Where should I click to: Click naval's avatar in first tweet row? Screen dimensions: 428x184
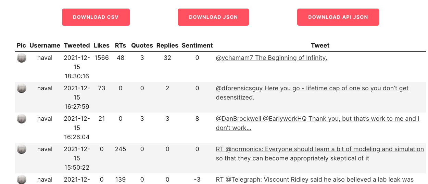pyautogui.click(x=22, y=58)
